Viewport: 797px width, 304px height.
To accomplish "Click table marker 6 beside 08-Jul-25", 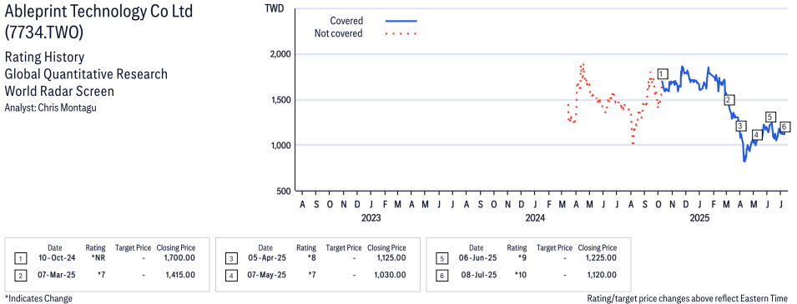I will (x=441, y=275).
